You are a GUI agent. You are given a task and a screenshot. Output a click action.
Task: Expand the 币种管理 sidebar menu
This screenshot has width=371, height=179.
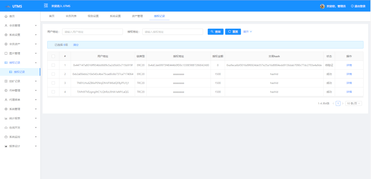point(20,90)
